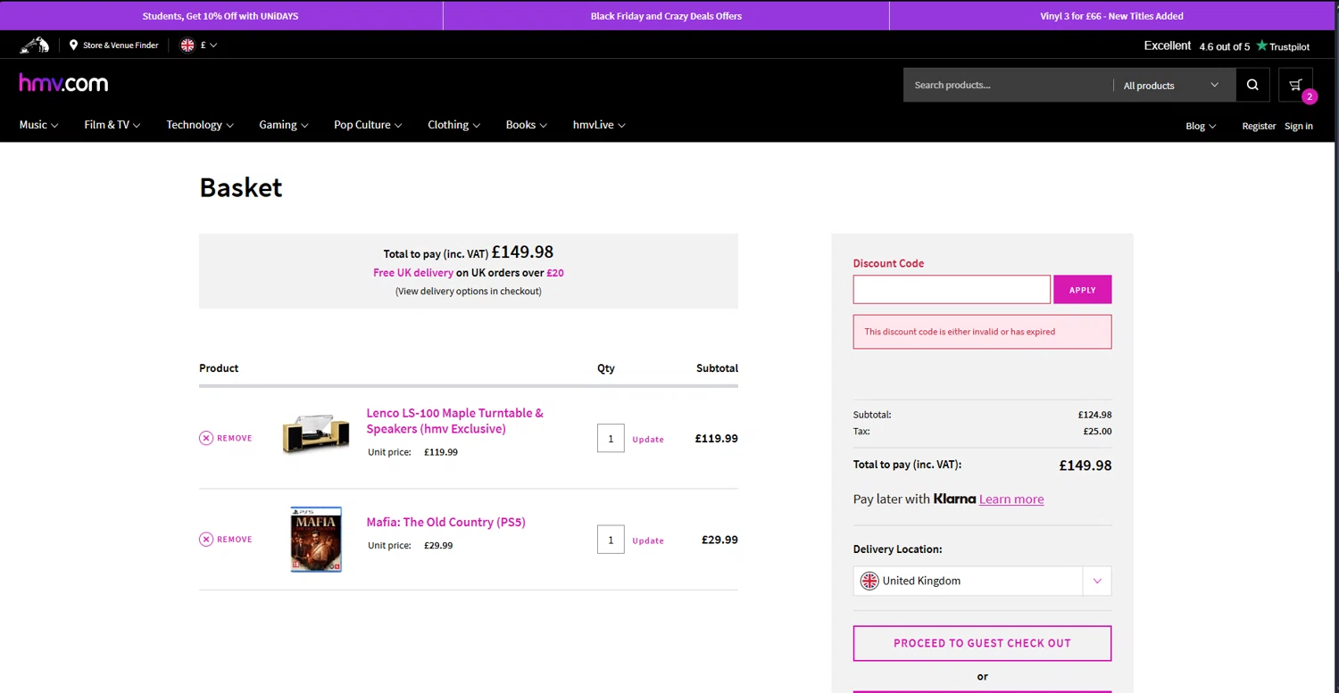Click the Store & Venue Finder text
The height and width of the screenshot is (693, 1339).
point(121,45)
